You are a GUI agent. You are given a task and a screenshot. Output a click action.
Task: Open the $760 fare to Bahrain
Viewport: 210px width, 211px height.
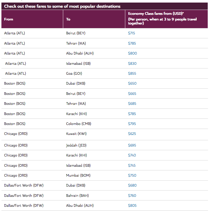pos(132,196)
